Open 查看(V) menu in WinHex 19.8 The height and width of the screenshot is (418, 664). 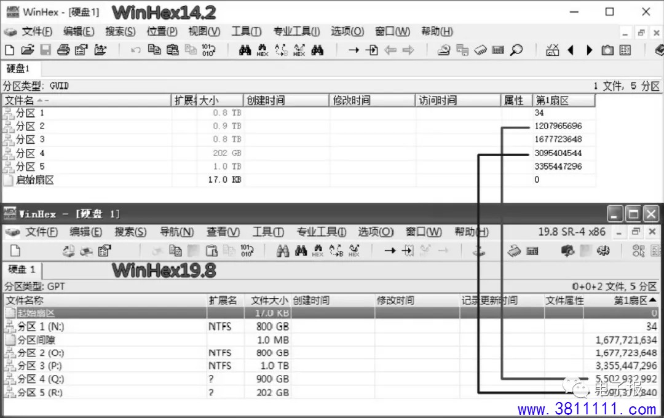pos(223,232)
